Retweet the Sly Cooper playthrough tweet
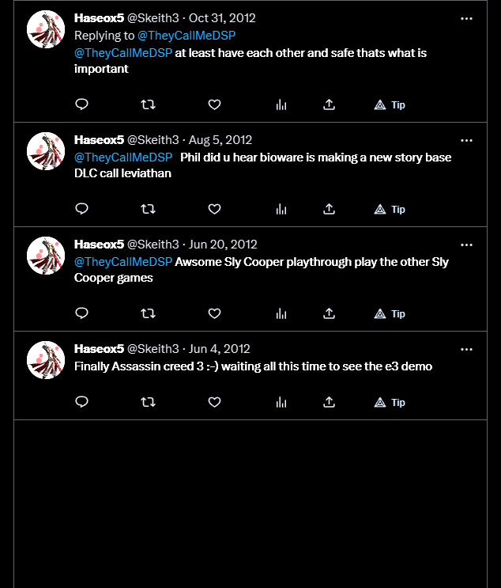 [148, 313]
